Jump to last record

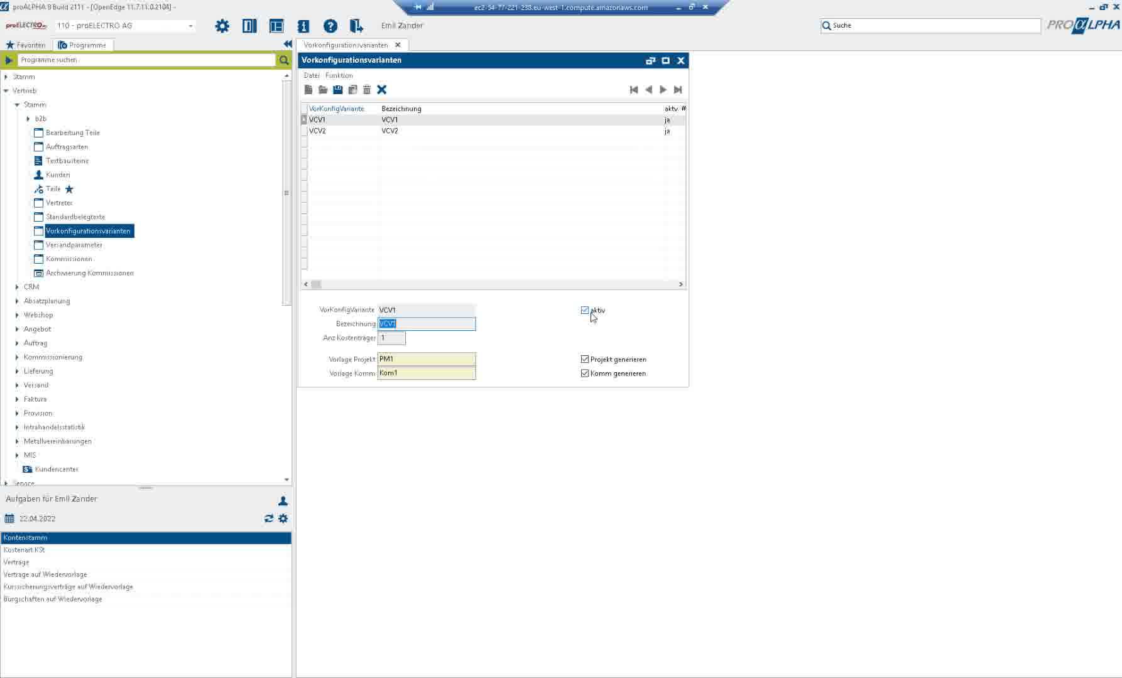pyautogui.click(x=678, y=90)
